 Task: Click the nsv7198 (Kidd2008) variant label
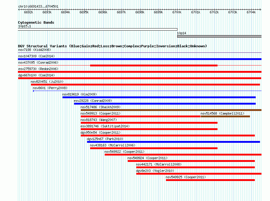click(x=35, y=50)
